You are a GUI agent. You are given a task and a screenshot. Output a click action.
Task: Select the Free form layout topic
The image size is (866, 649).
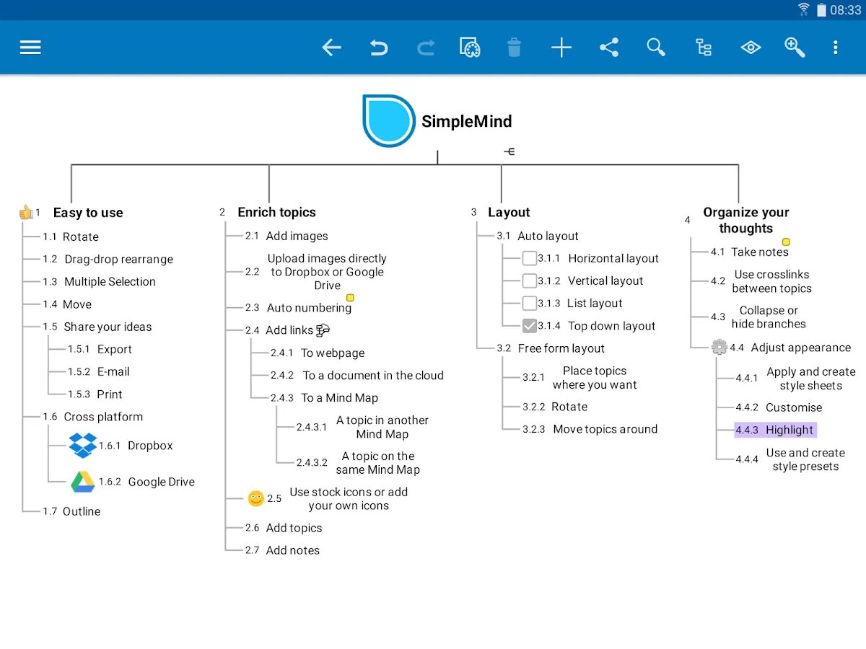(561, 348)
